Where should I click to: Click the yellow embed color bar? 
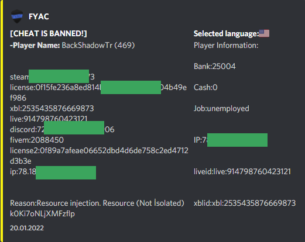tap(2, 121)
